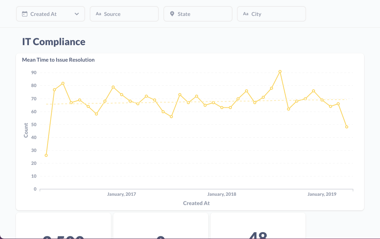Click the highest data point near 91
This screenshot has width=380, height=239.
280,71
